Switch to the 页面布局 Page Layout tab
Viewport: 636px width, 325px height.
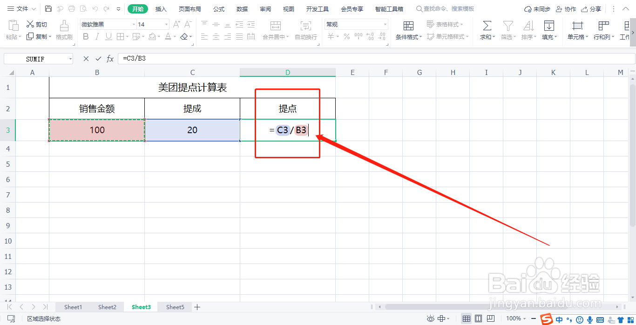click(x=190, y=9)
